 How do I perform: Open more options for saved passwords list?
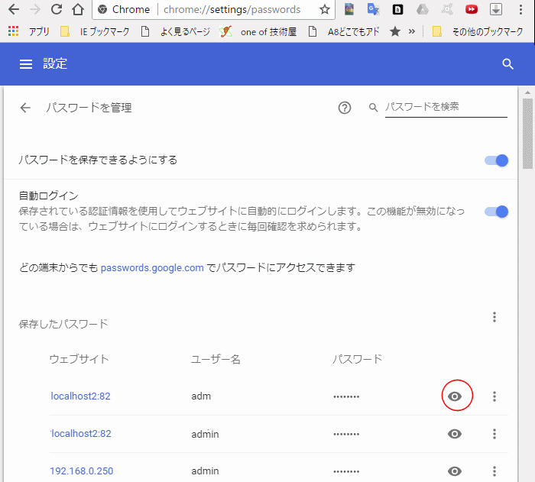[x=494, y=317]
